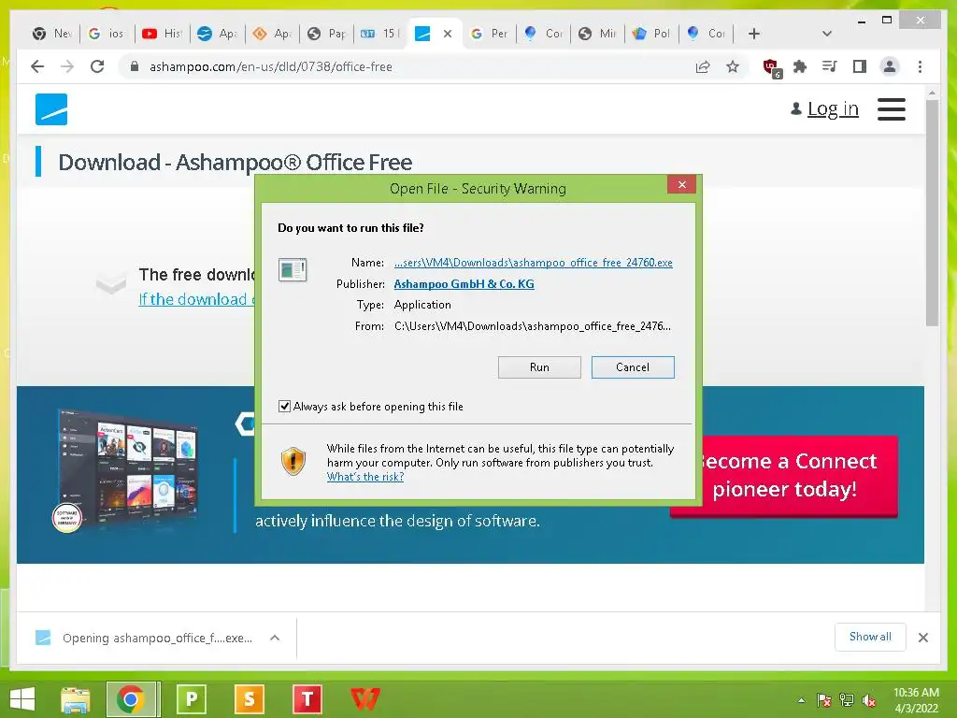957x718 pixels.
Task: Close the Security Warning dialog with X
Action: pos(681,184)
